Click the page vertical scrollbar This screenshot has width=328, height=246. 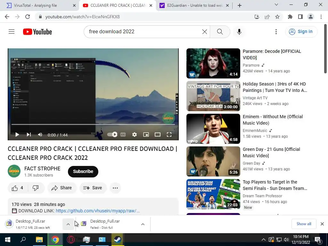coord(325,49)
